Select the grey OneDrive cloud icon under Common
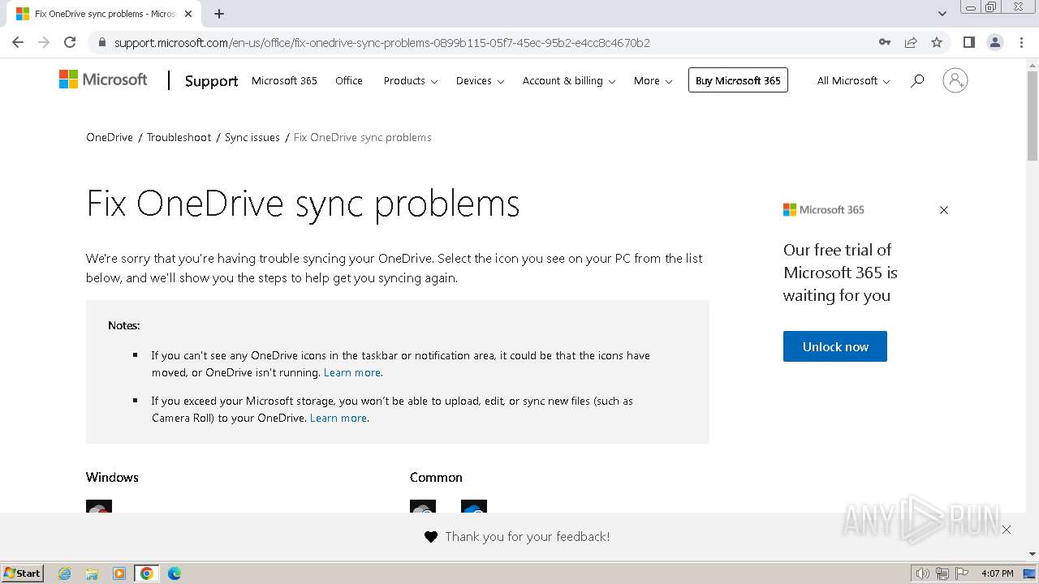This screenshot has height=584, width=1039. 423,506
